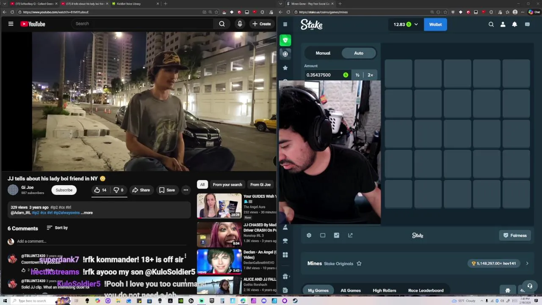Screen dimensions: 542x305
Task: Switch to KickBot Voice Library browser tab
Action: tap(128, 4)
